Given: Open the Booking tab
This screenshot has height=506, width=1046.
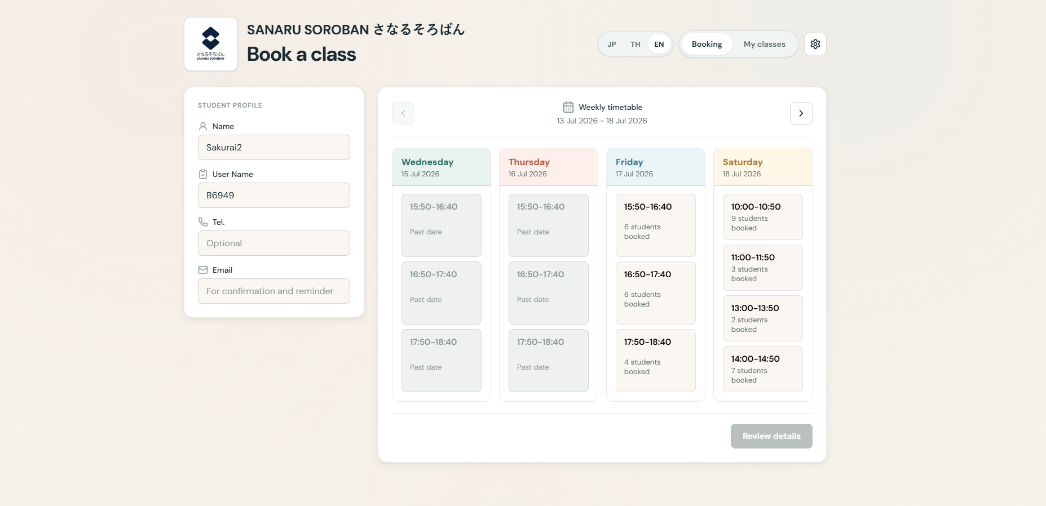Looking at the screenshot, I should tap(707, 44).
